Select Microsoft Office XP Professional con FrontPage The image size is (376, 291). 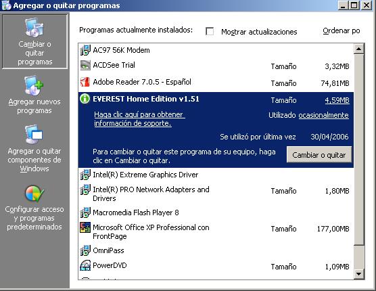point(216,231)
